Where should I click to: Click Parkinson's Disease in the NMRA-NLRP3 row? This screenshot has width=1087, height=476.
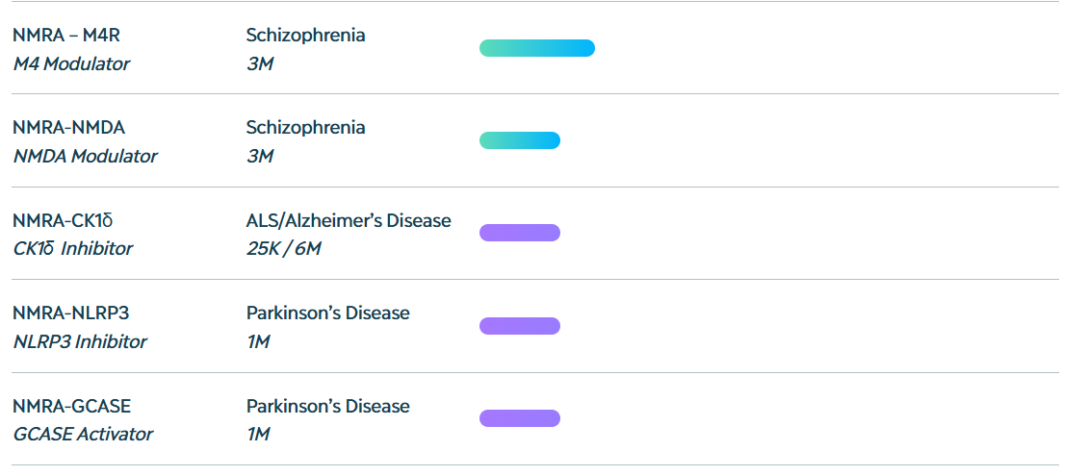click(x=327, y=313)
